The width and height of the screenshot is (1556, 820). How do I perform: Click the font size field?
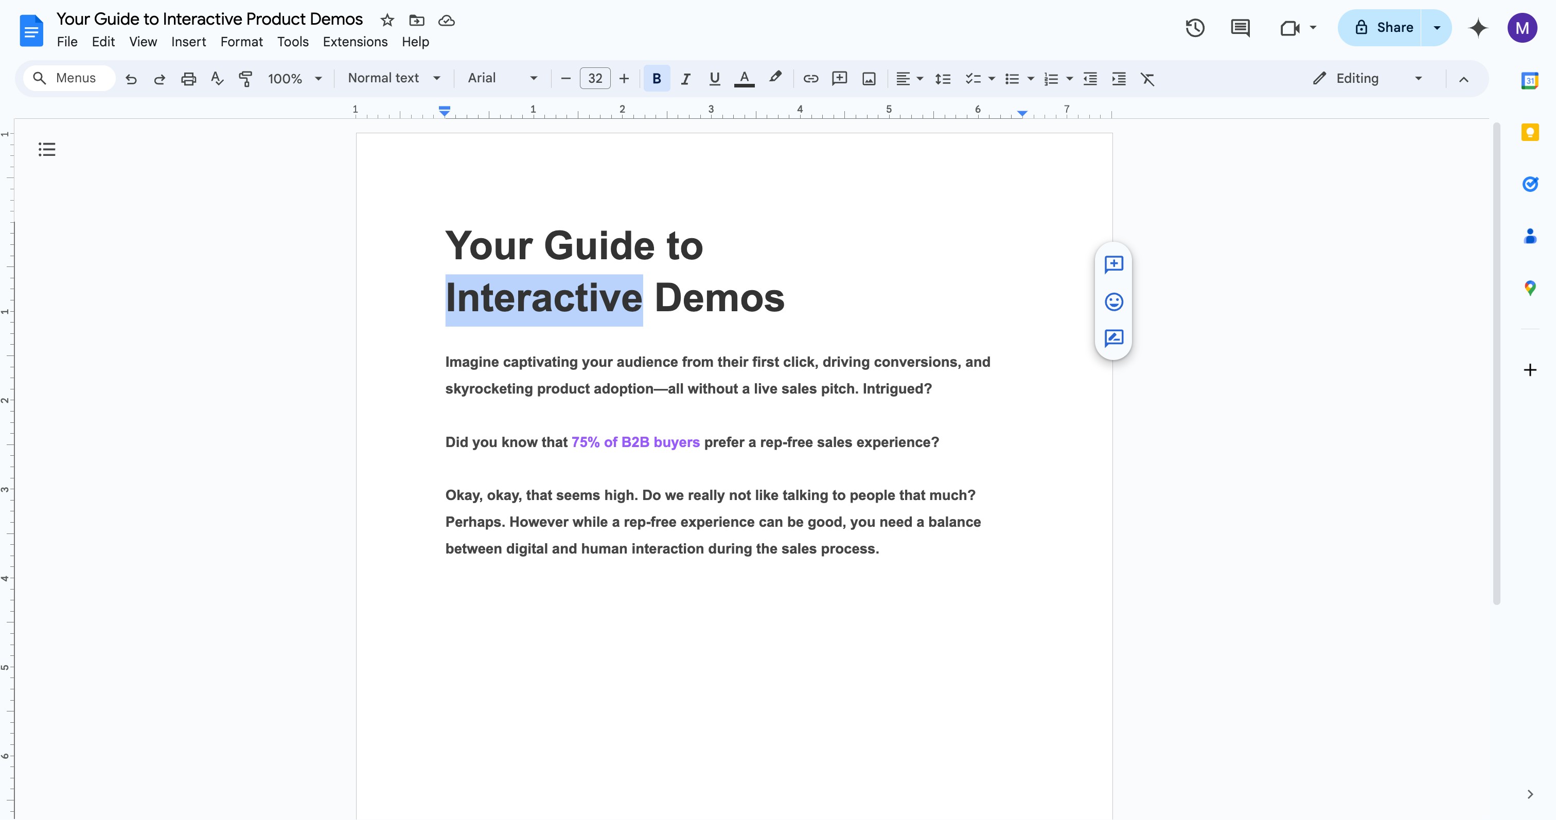(595, 79)
